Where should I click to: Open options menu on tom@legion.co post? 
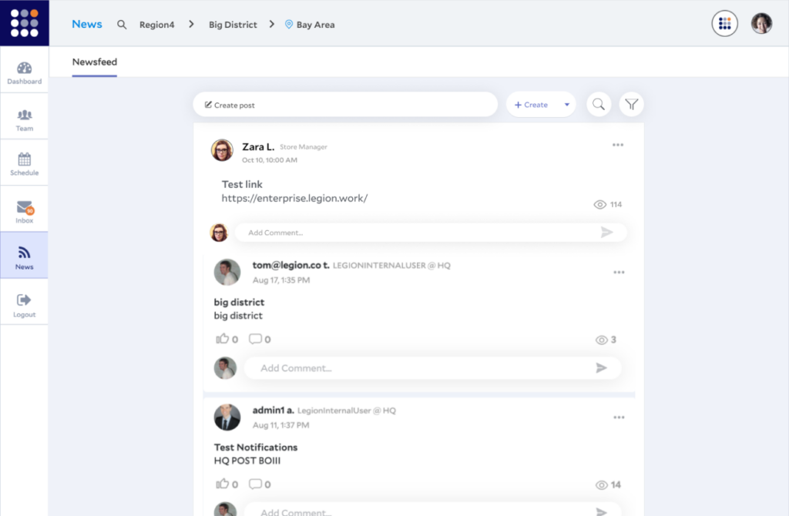[x=619, y=272]
